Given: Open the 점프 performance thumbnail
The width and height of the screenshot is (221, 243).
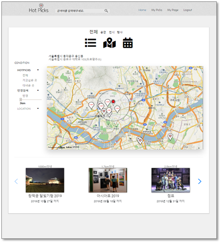Looking at the screenshot, I should click(x=171, y=180).
